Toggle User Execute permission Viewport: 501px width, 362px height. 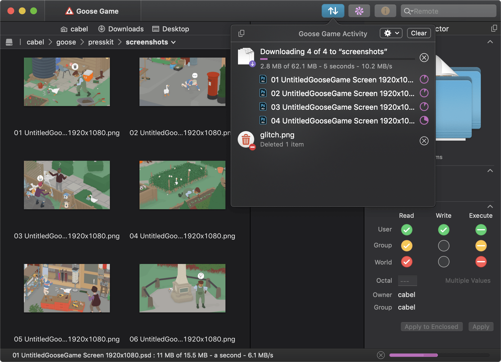pos(481,230)
